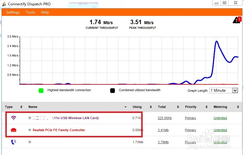Open the 525.88Kb total usage link

[x=165, y=118]
